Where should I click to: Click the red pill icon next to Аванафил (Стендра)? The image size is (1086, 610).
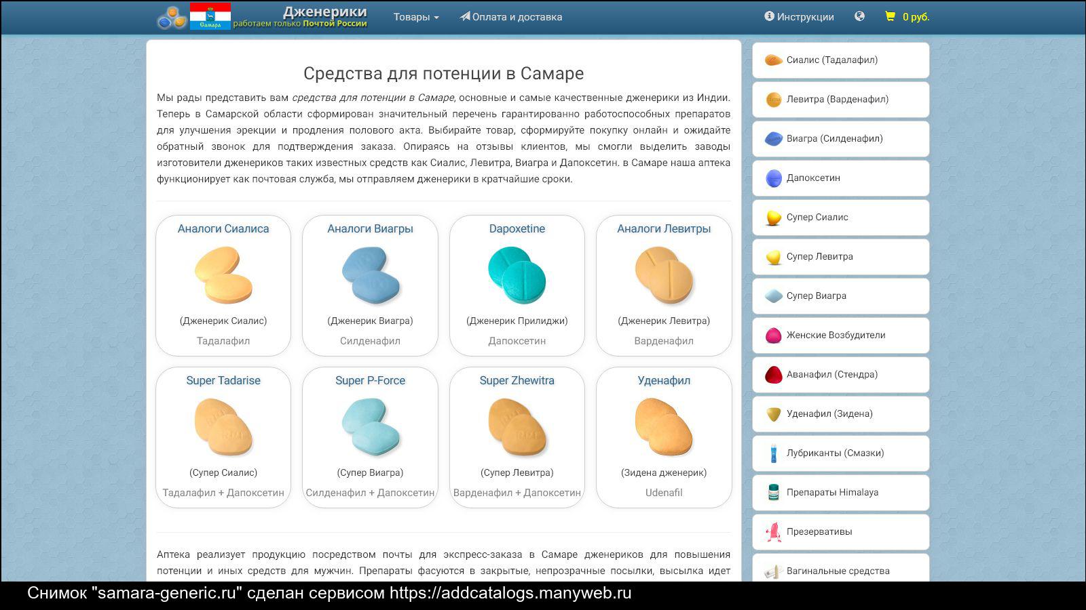[773, 375]
